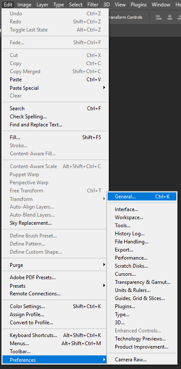Open the Image menu
181x369 pixels.
click(25, 5)
